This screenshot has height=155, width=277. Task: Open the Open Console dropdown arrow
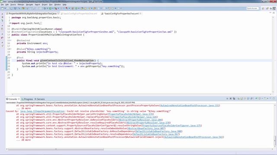[x=267, y=99]
